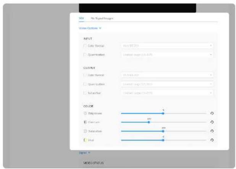Open the Output Color format dropdown
The image size is (236, 169).
tap(167, 75)
